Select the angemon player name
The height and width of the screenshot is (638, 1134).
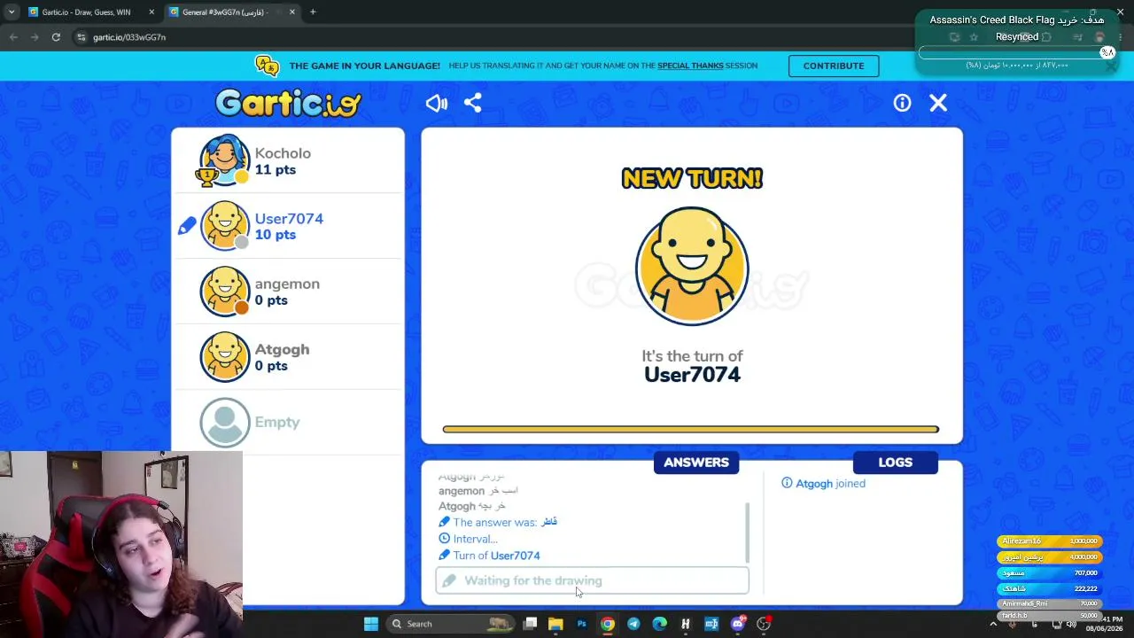point(287,284)
